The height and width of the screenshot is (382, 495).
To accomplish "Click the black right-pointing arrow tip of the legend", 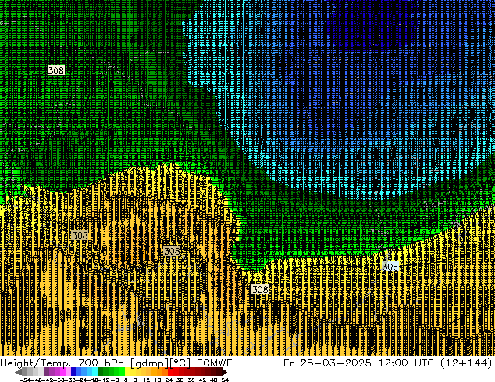I will [226, 372].
